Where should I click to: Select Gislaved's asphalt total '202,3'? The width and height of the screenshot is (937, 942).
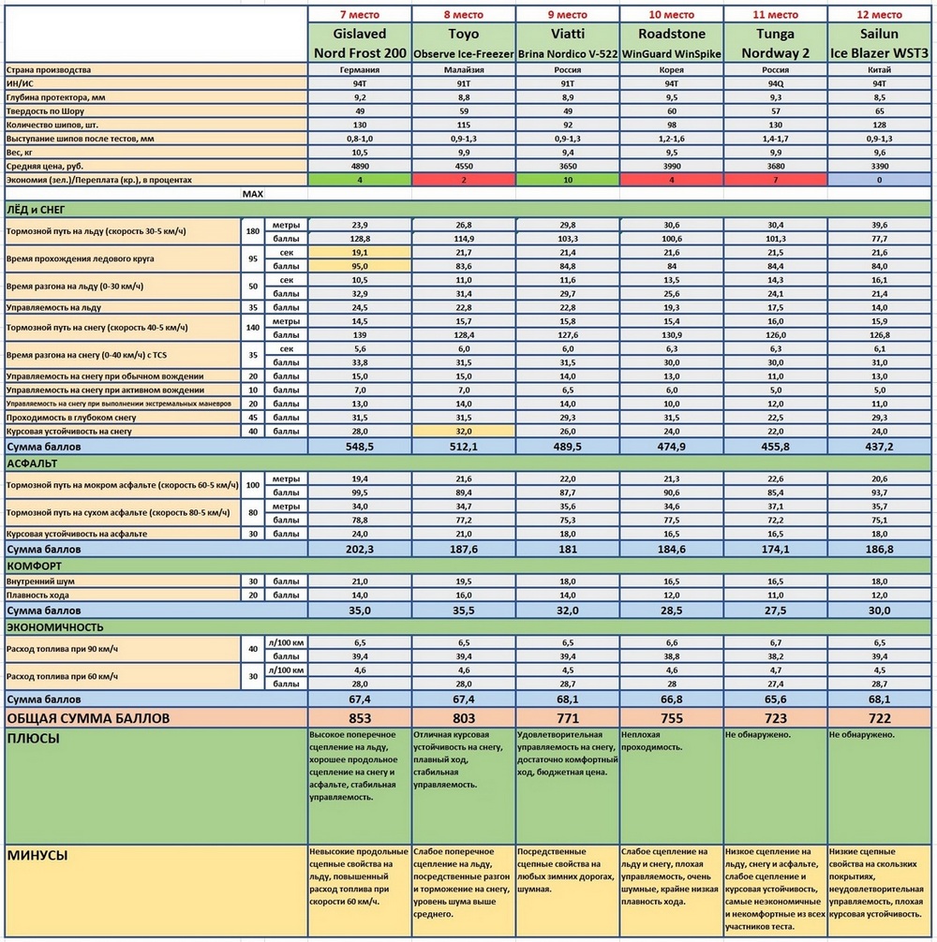click(x=360, y=549)
